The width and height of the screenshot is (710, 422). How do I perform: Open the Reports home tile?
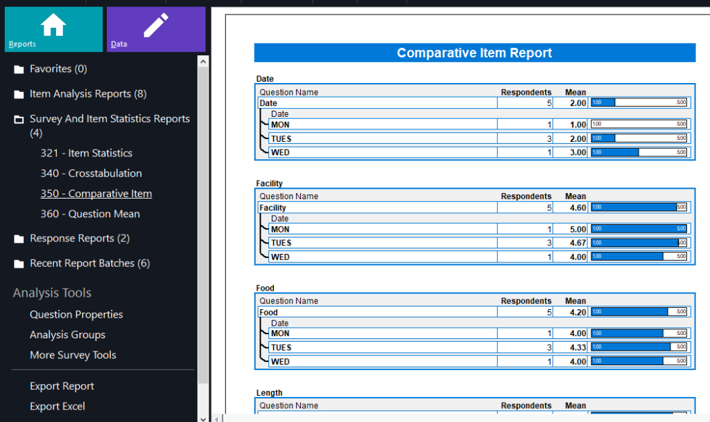[x=53, y=29]
